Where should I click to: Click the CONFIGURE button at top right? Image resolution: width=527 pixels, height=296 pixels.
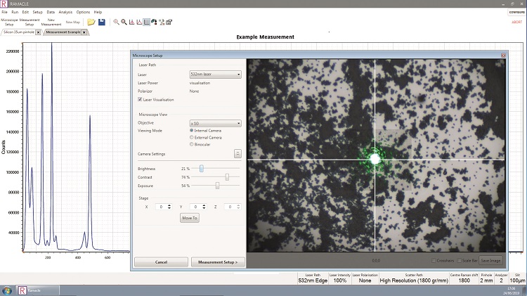click(x=517, y=12)
